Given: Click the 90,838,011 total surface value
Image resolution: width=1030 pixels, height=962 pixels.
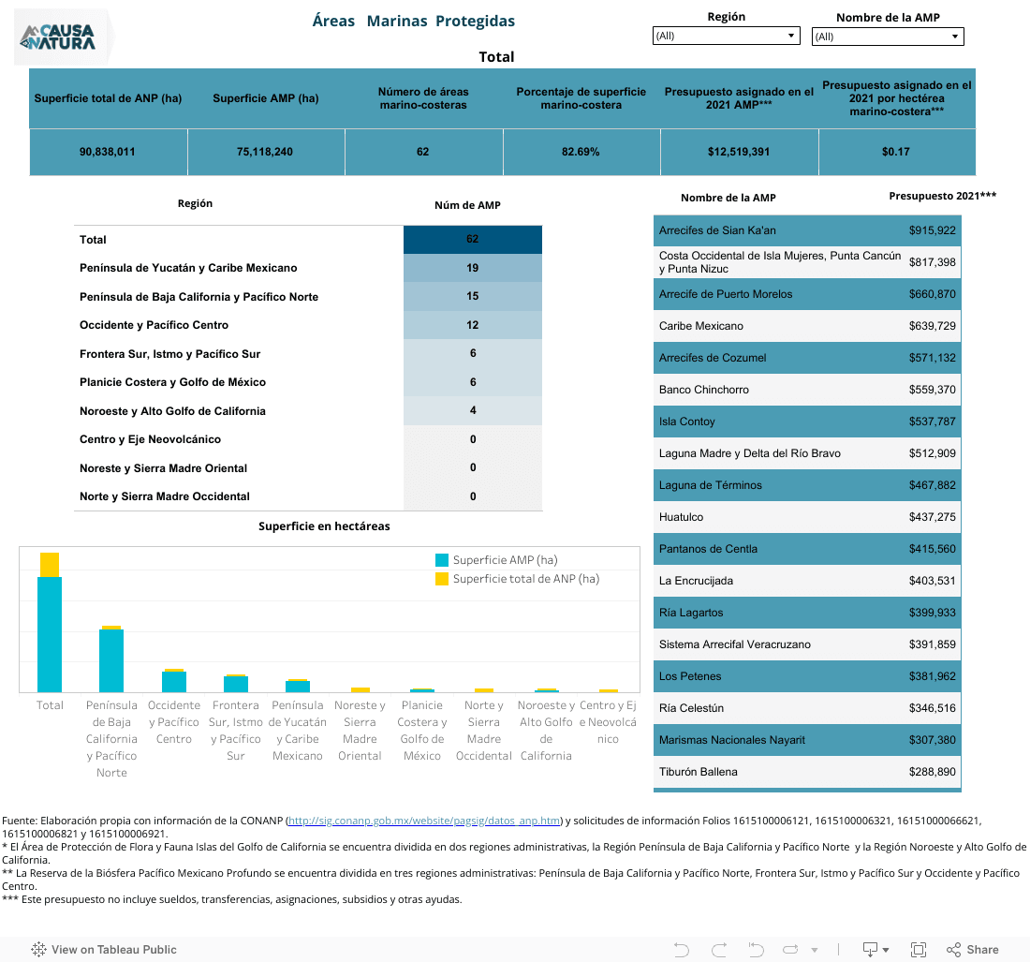Looking at the screenshot, I should (107, 152).
